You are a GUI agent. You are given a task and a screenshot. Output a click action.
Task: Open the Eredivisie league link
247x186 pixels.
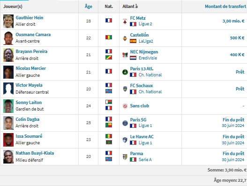pos(148,58)
